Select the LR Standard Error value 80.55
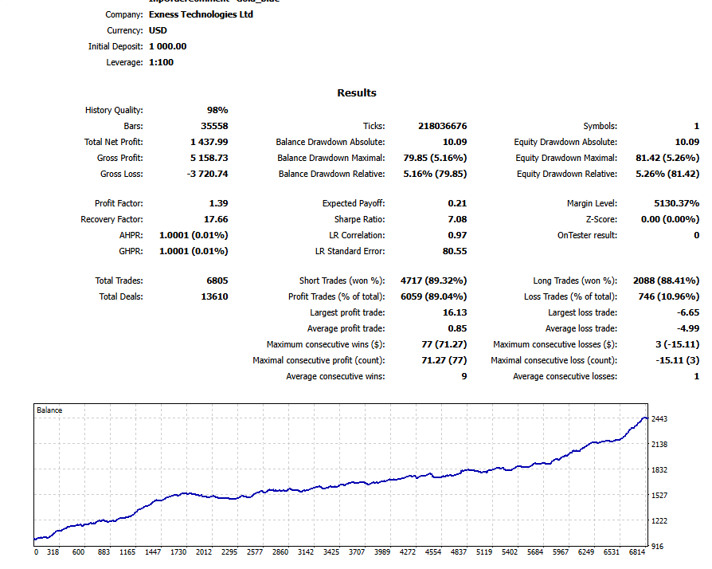 [455, 251]
